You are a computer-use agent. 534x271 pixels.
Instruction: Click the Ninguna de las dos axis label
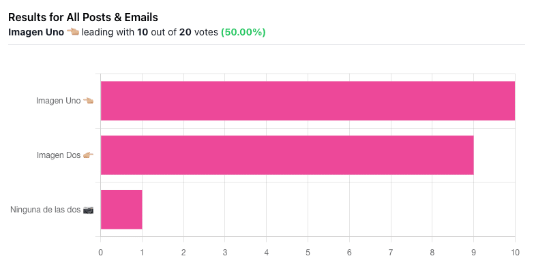(x=45, y=210)
